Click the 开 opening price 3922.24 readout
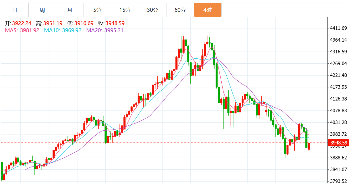 tap(18, 23)
